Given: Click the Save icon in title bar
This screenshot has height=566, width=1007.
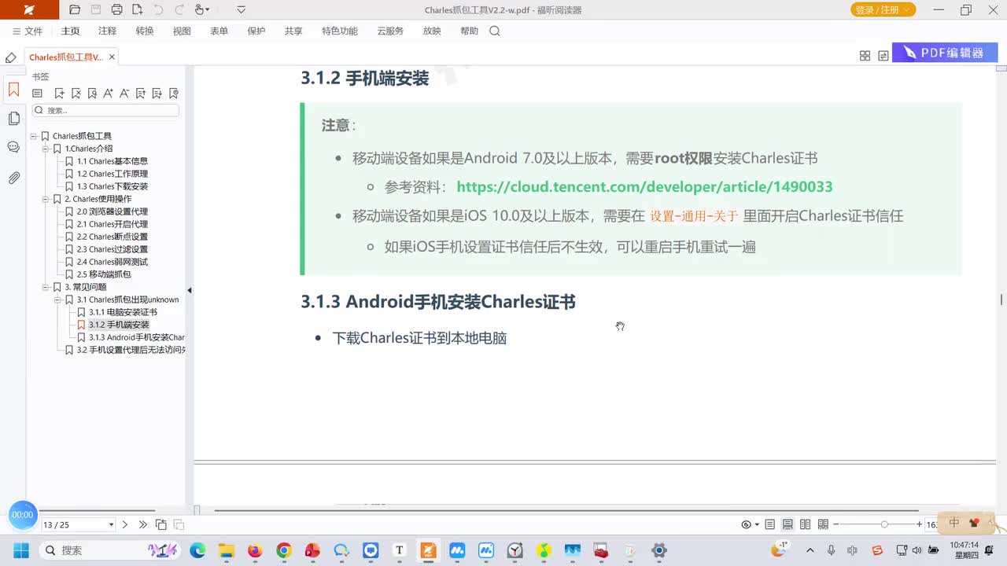Looking at the screenshot, I should (96, 10).
